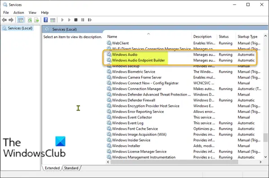
Task: Select Windows Defender Advanced Threat Protection
Action: 184,95
